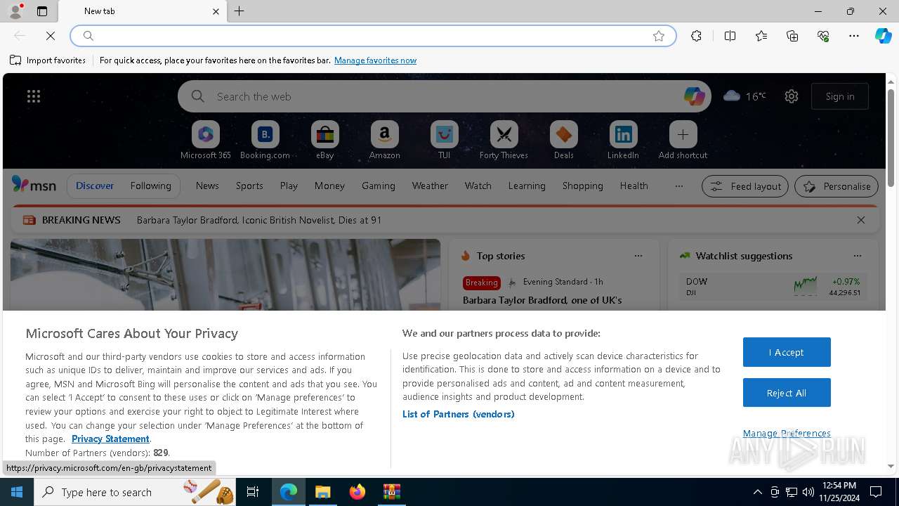Open the 16°C weather widget
This screenshot has width=899, height=506.
[744, 96]
